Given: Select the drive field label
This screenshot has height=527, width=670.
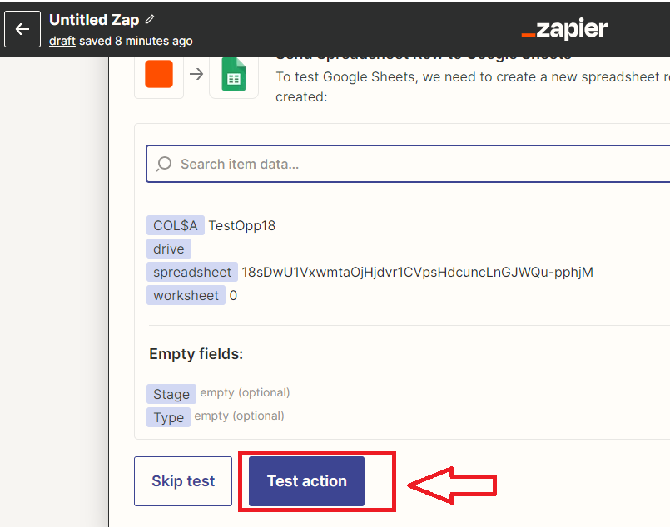Looking at the screenshot, I should click(x=169, y=249).
